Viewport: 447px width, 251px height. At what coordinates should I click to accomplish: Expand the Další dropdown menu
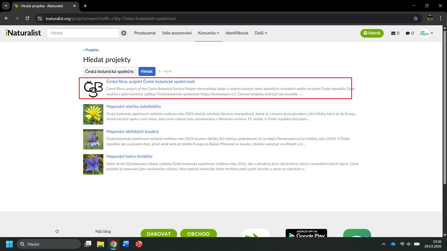click(x=261, y=33)
